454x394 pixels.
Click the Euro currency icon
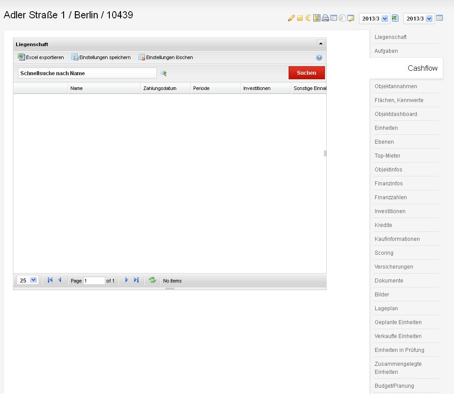pyautogui.click(x=308, y=18)
